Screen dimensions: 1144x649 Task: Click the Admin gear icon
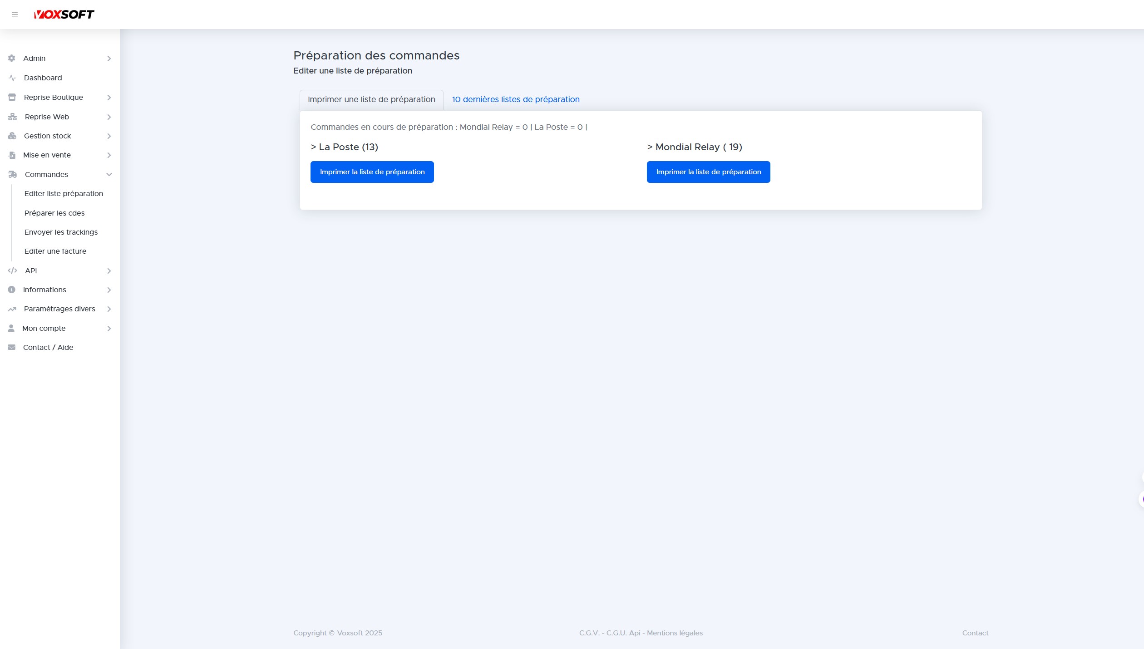11,58
